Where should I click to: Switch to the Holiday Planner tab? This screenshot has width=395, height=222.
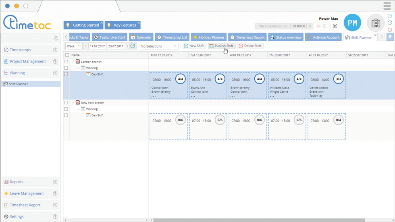[x=208, y=37]
